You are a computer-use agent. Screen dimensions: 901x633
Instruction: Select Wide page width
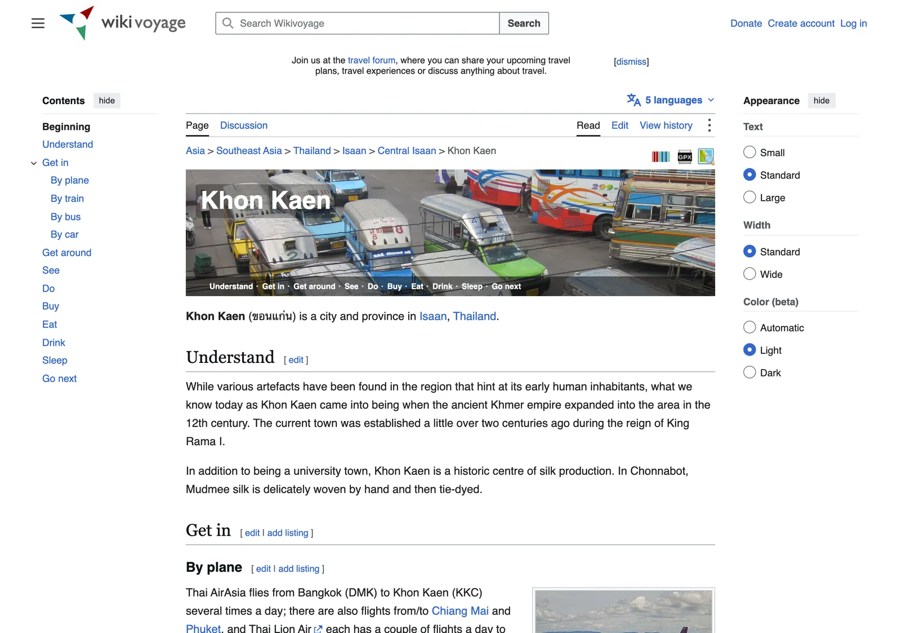pos(750,273)
